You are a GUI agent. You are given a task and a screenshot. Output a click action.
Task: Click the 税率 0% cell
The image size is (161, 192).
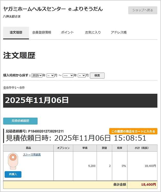click(119, 166)
